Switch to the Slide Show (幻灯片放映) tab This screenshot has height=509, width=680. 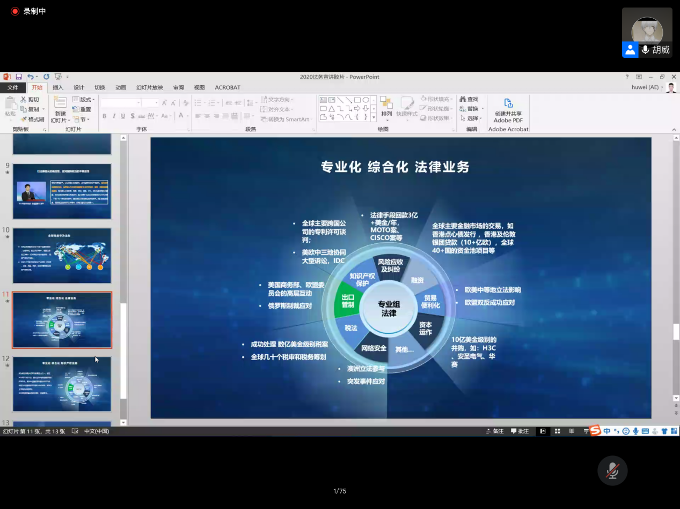tap(149, 87)
